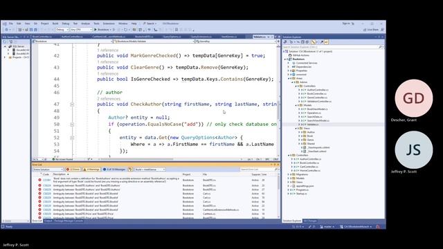The height and width of the screenshot is (249, 443).
Task: Switch to the QueryOptions.cs editor tab
Action: (x=172, y=37)
